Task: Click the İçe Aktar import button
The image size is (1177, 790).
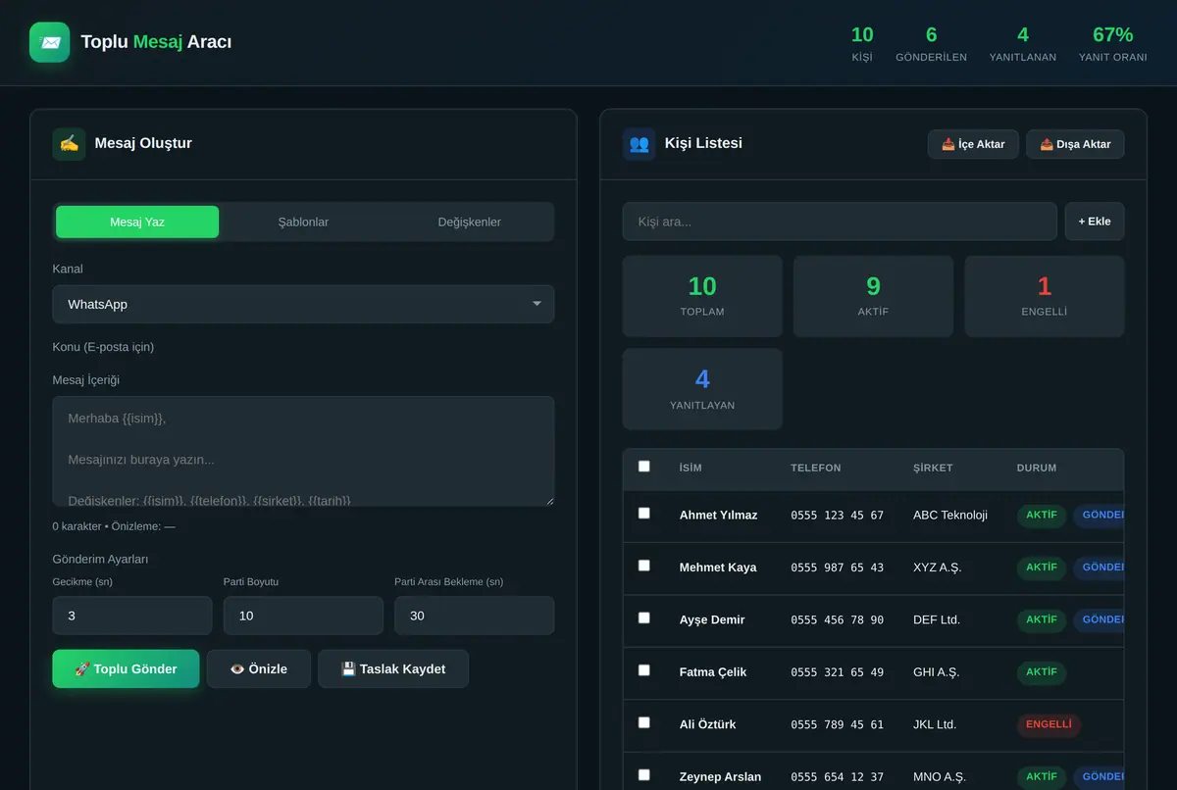Action: (973, 144)
